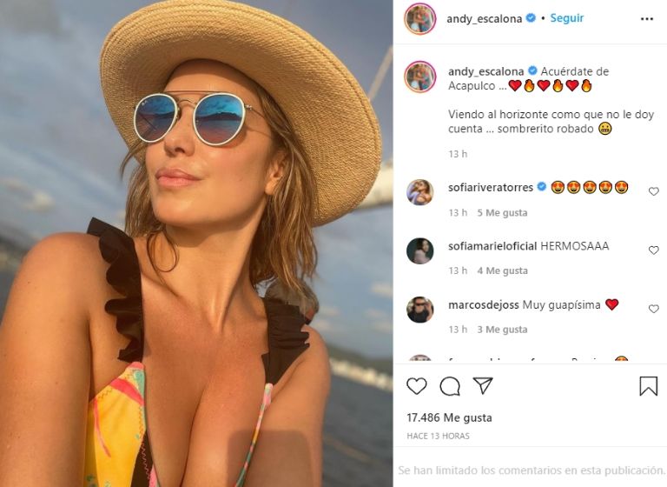Viewport: 667px width, 487px height.
Task: Like marcosdejoss's comment heart
Action: click(x=653, y=309)
